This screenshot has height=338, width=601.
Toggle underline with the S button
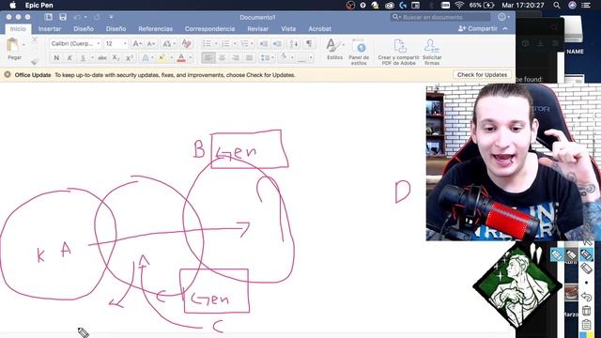[x=83, y=58]
